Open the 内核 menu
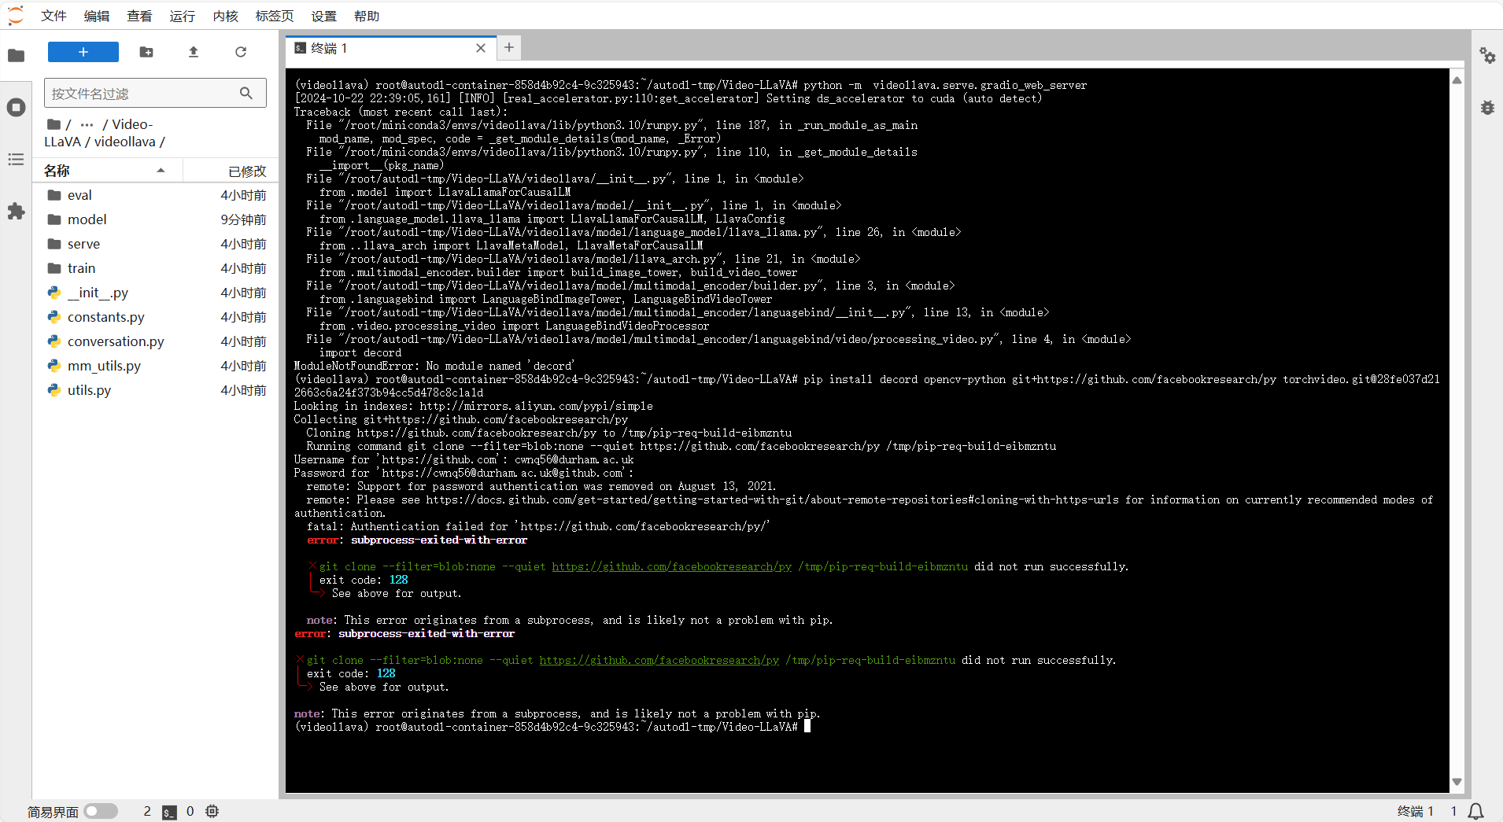1503x822 pixels. [x=225, y=16]
